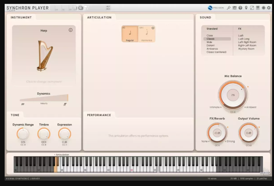Screen dimensions: 274x186
Task: Click the '25 MB' status text
Action: tap(234, 179)
